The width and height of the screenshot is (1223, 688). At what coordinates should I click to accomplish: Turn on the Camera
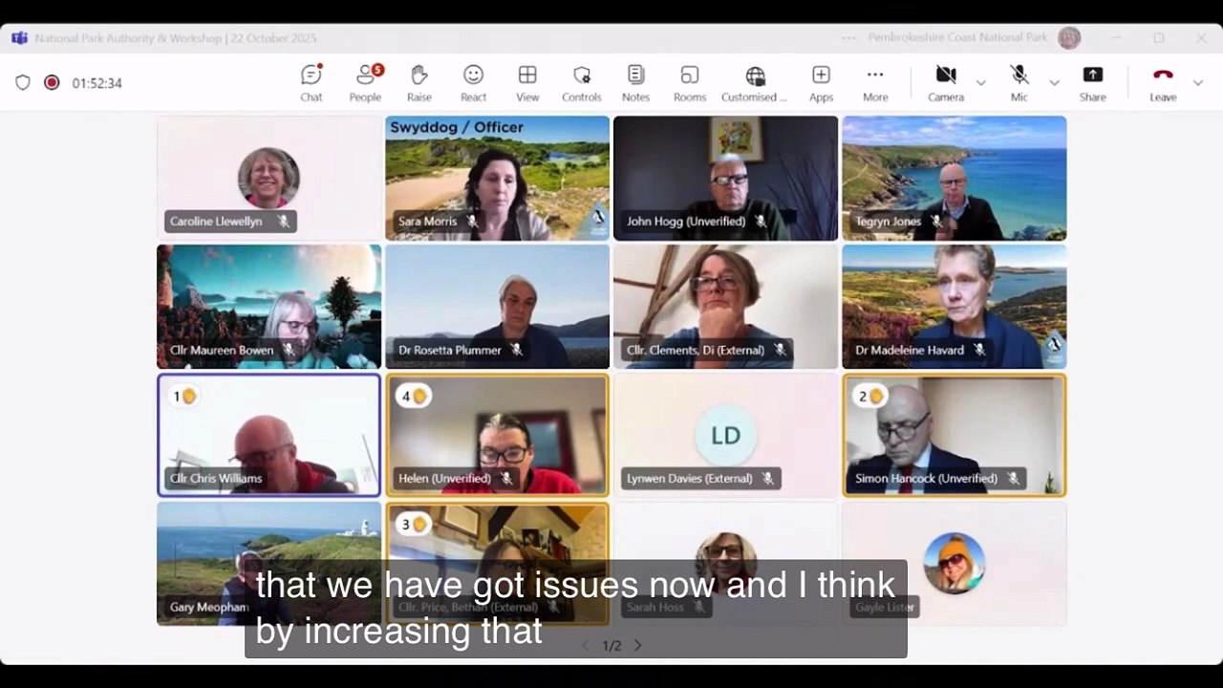946,82
